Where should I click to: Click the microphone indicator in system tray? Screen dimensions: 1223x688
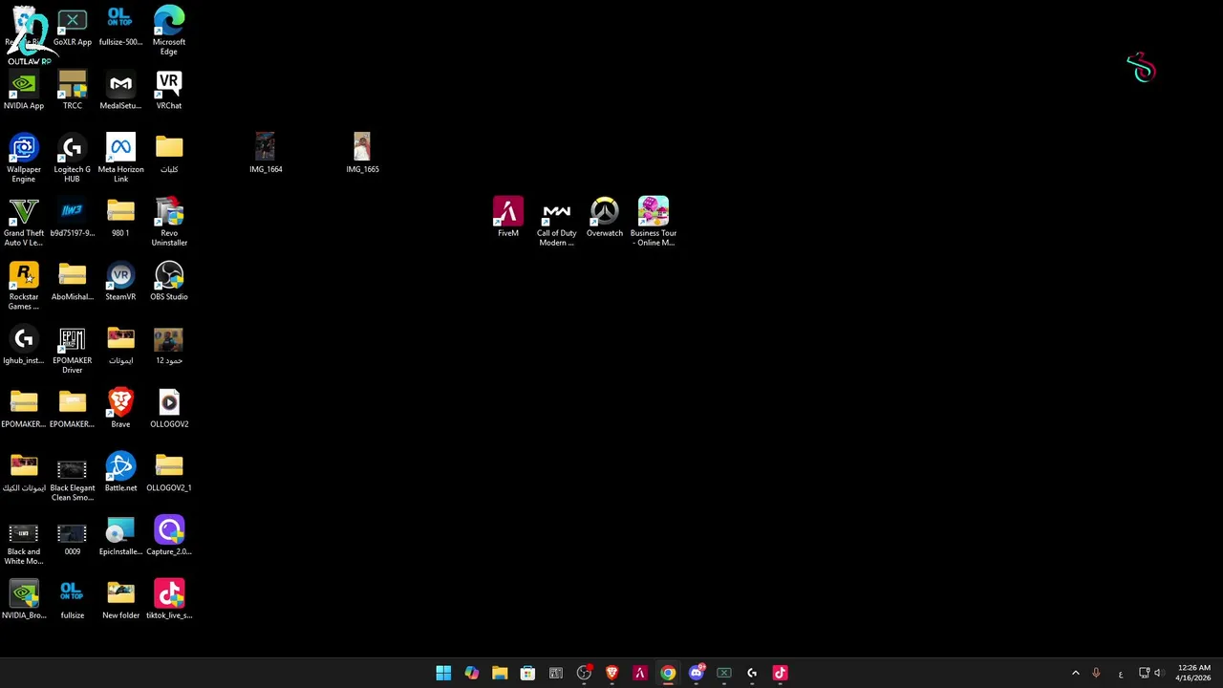tap(1096, 673)
